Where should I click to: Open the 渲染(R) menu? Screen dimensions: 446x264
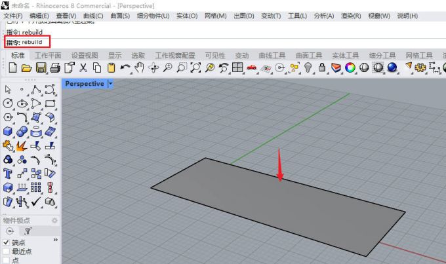coord(351,16)
